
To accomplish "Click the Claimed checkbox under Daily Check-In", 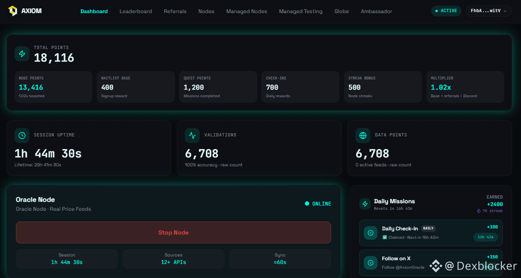I will click(384, 237).
